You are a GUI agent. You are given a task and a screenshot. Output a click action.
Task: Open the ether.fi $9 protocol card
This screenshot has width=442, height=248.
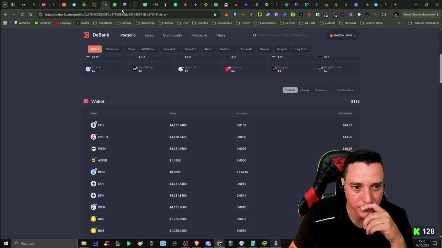click(x=106, y=69)
